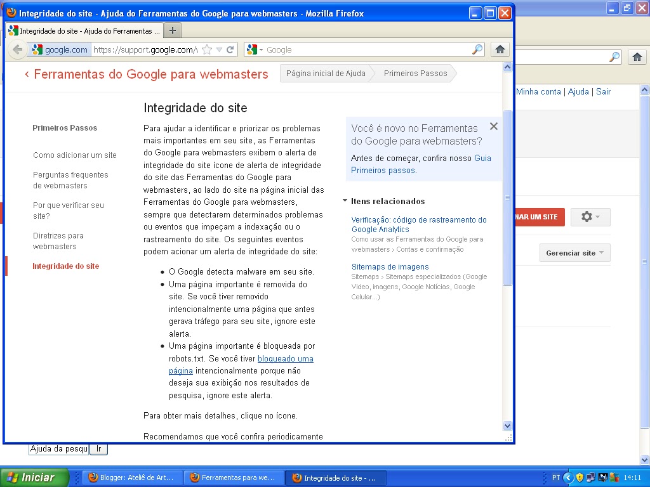
Task: Open Firefox home page via house icon
Action: click(500, 49)
